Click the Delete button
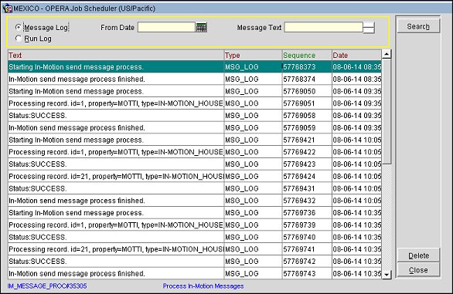Viewport: 453px width, 294px height. click(x=418, y=255)
